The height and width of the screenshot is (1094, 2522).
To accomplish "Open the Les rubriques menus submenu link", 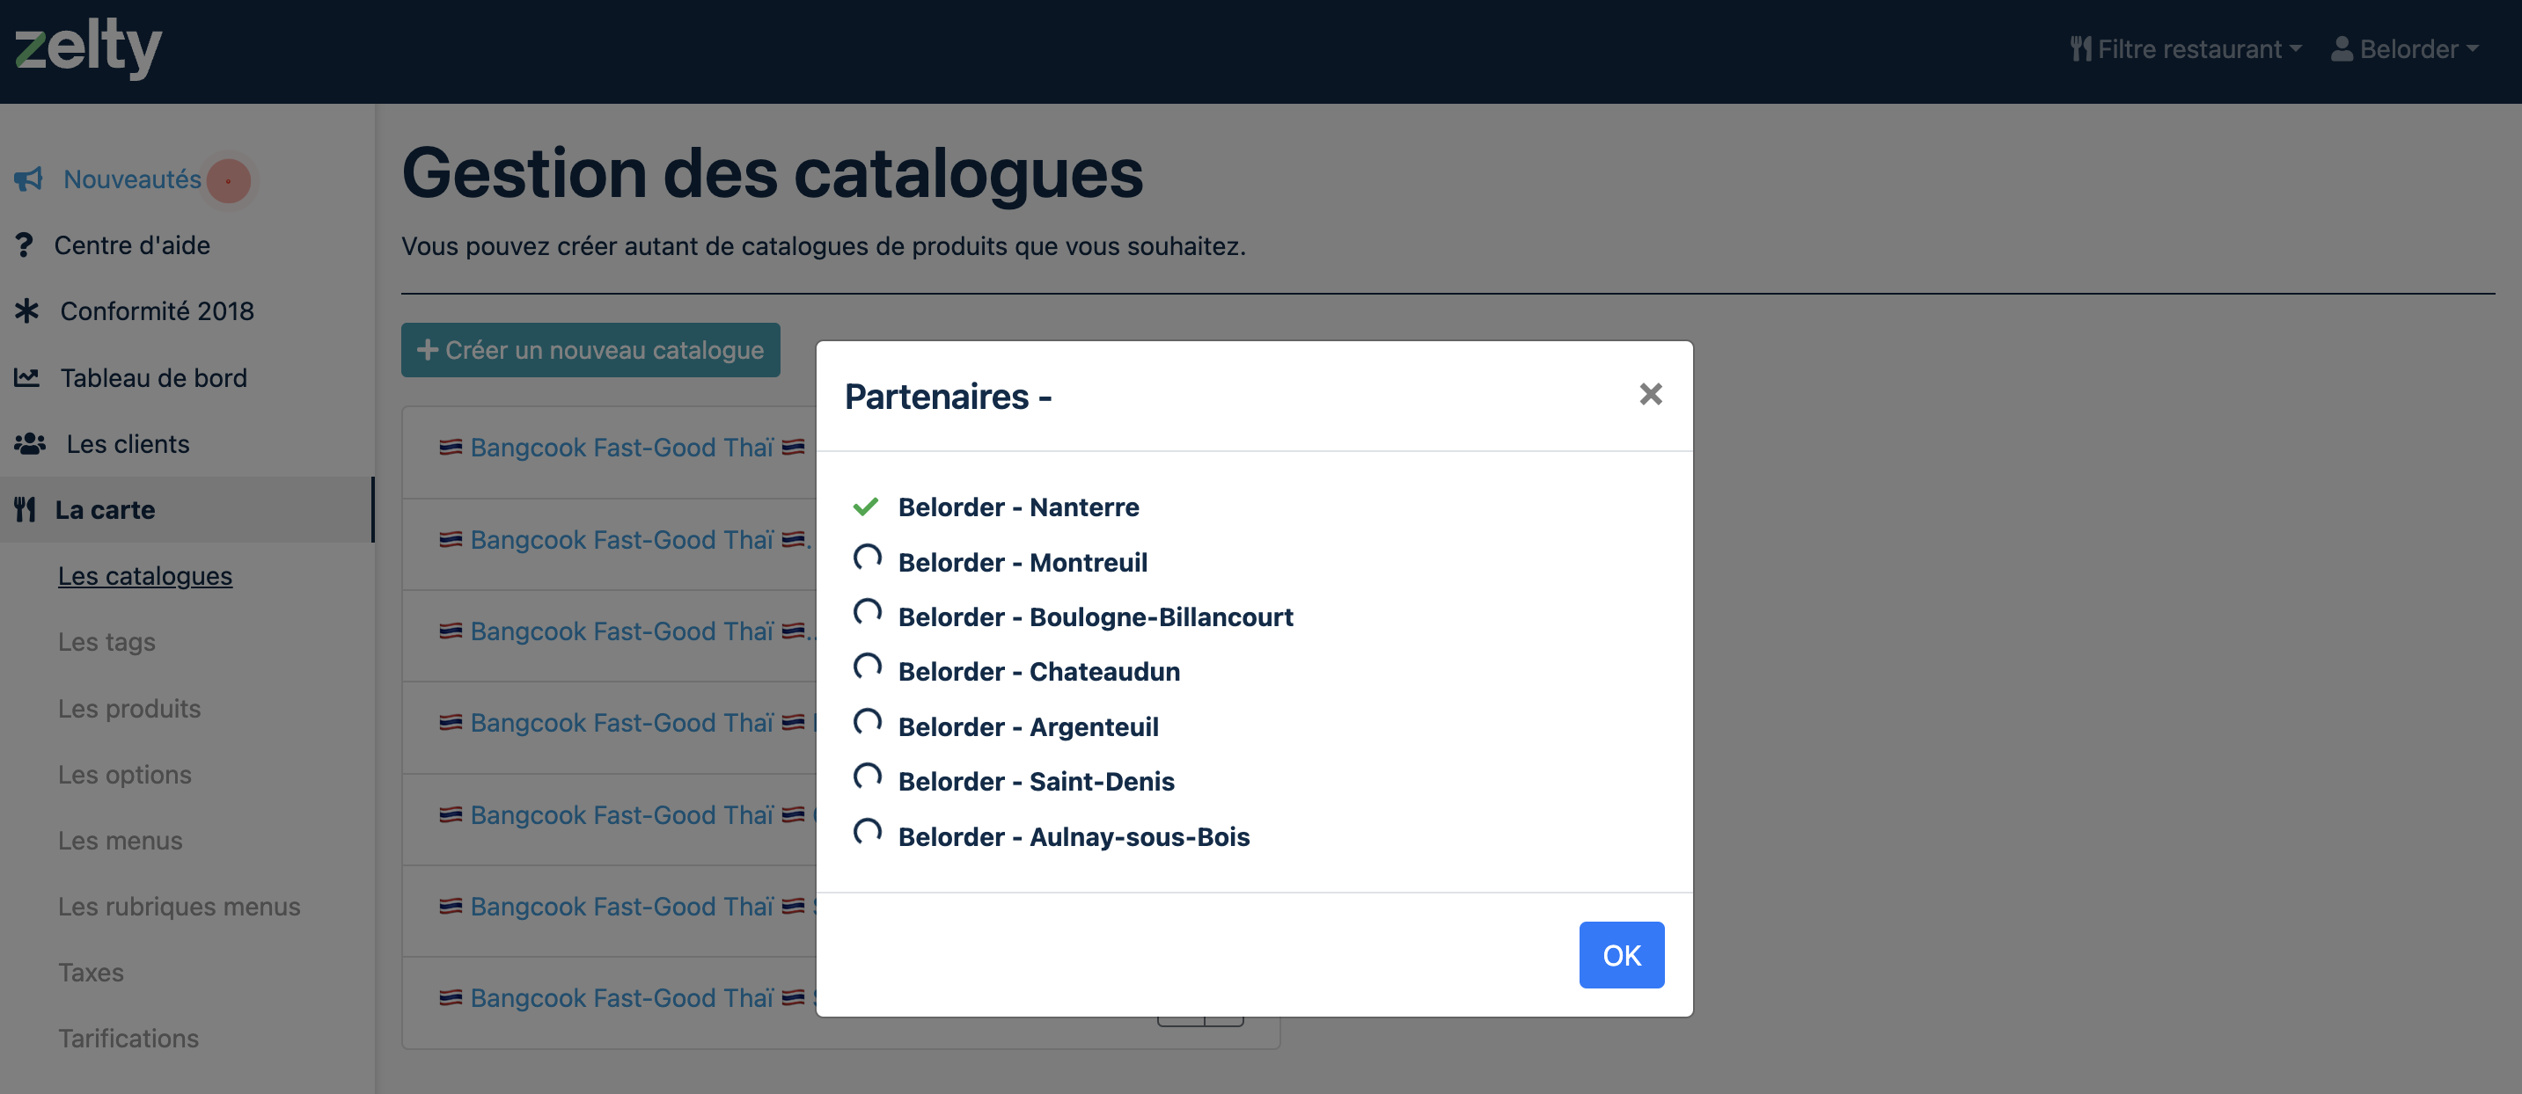I will click(x=180, y=906).
